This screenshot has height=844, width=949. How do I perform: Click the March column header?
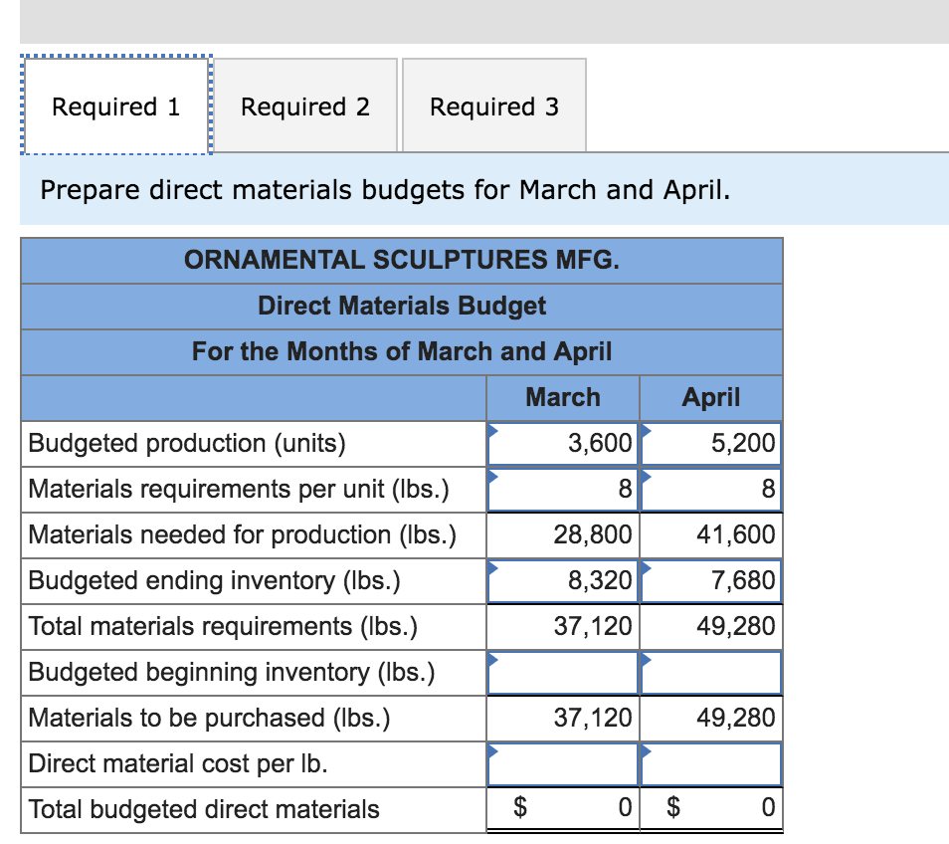(x=563, y=397)
